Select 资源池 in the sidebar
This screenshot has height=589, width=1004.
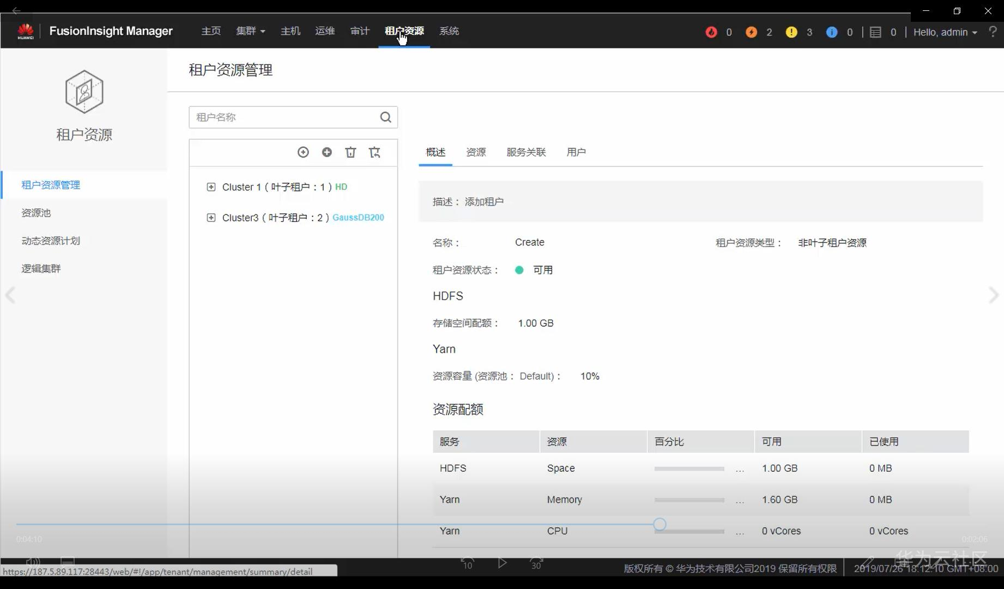coord(36,213)
